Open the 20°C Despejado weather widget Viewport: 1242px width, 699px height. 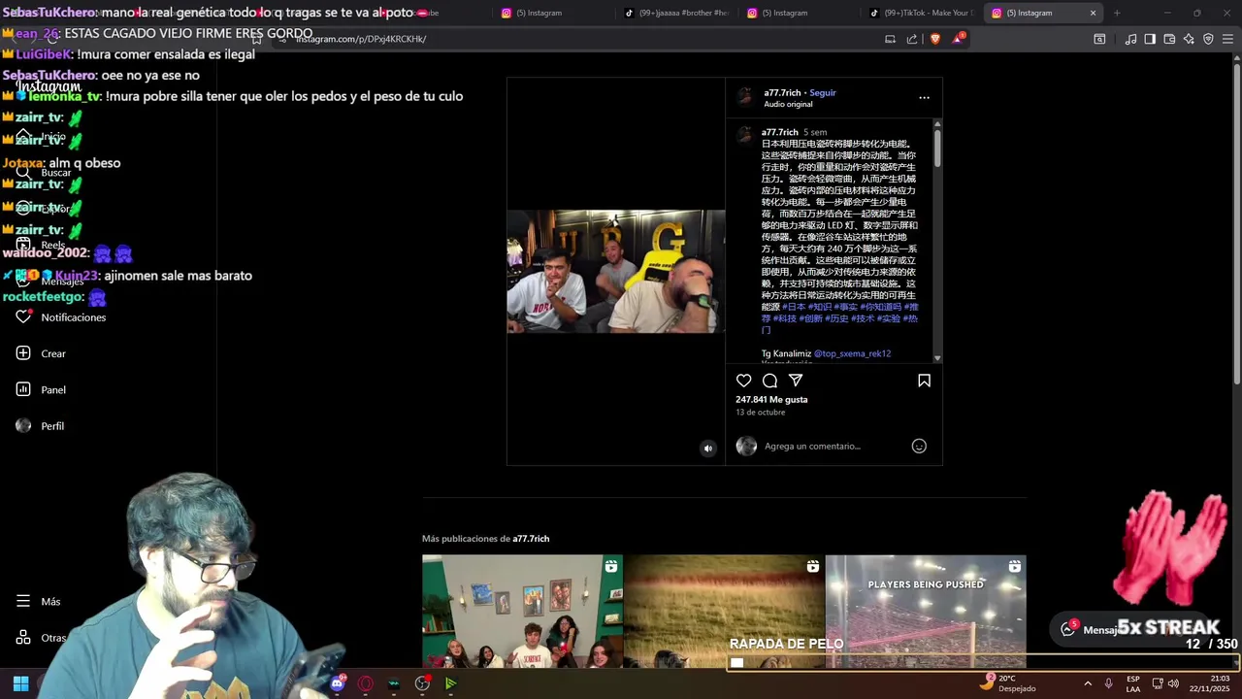pos(1009,683)
